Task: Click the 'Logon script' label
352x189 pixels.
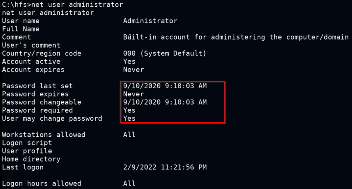Action: [x=27, y=143]
